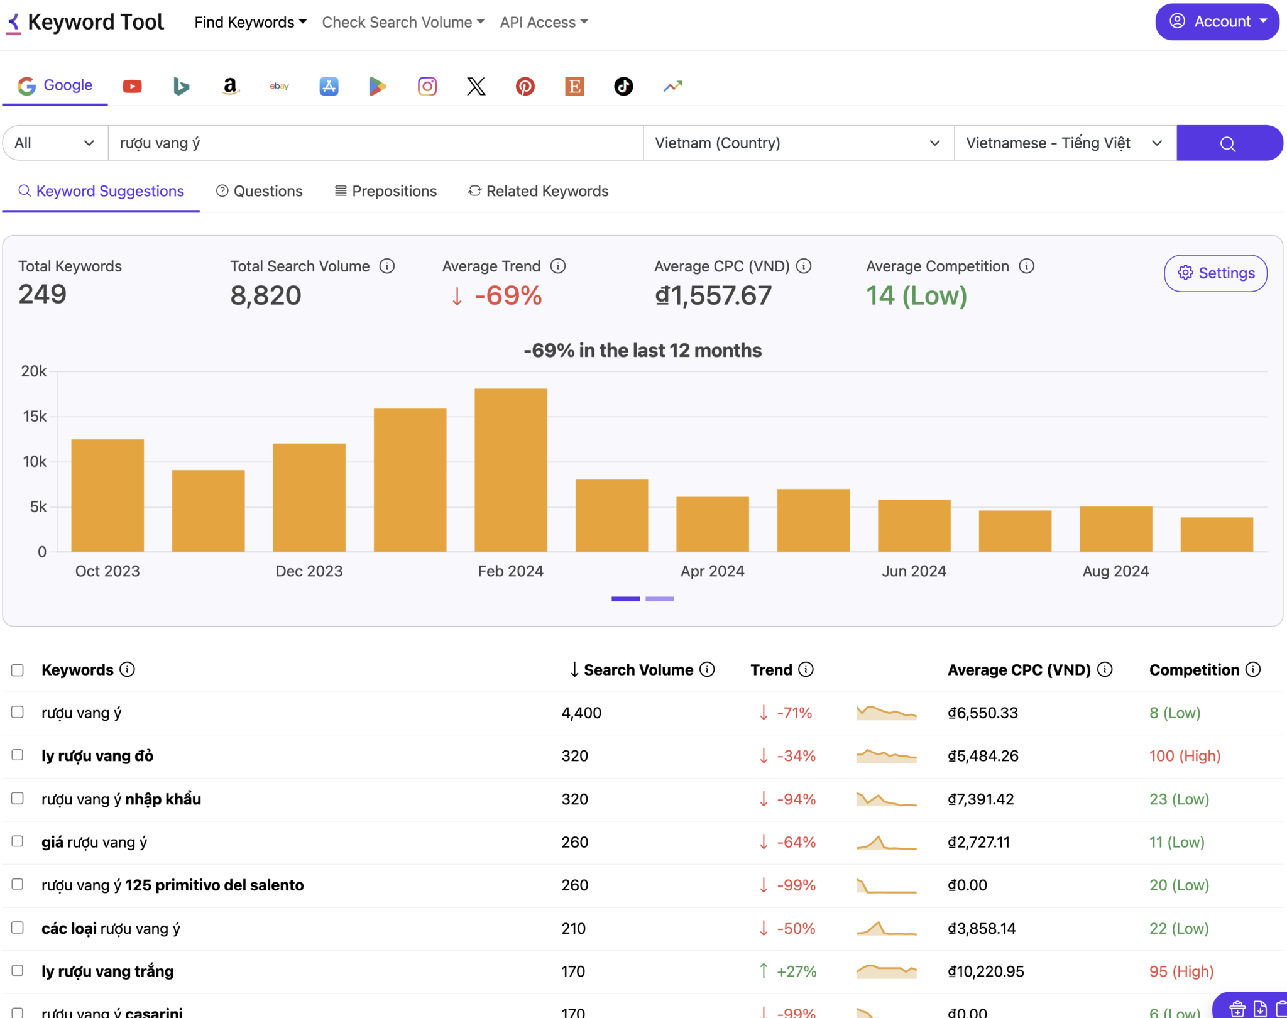
Task: Check the 'rượu vang ý casarini' row
Action: 18,1012
